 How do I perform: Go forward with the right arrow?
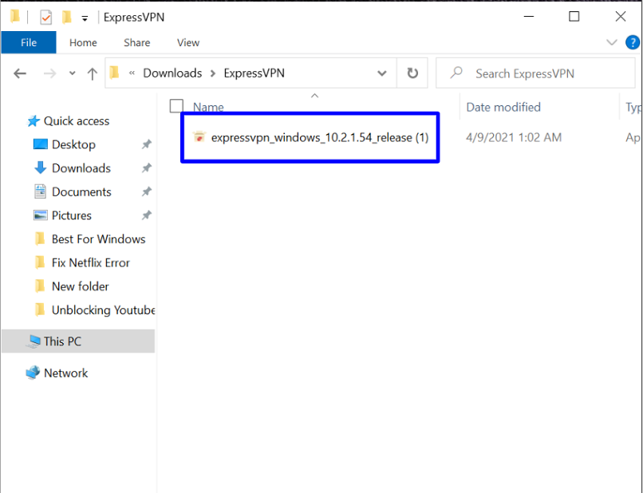tap(49, 73)
